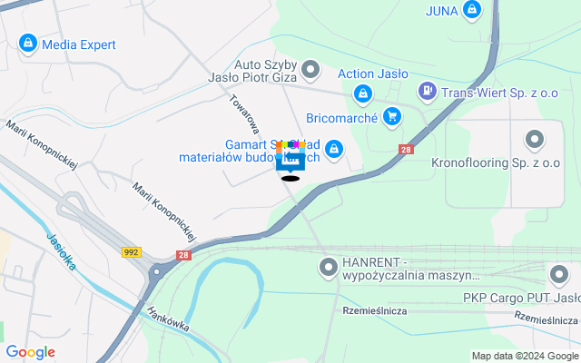
Task: Select the HANRENT location marker
Action: click(329, 269)
